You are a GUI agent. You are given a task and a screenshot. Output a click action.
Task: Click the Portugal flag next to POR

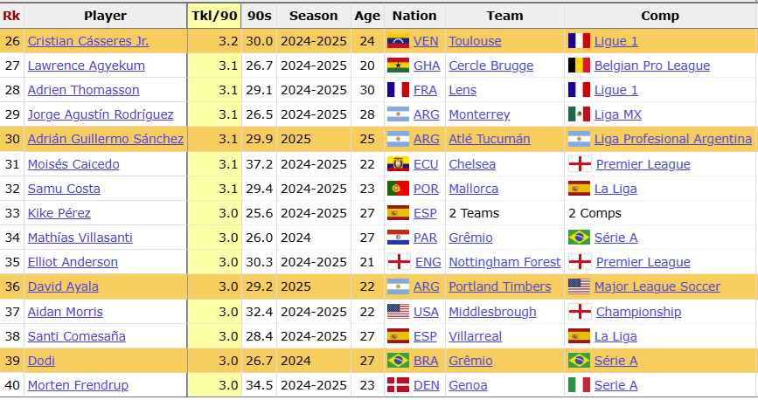pos(398,189)
